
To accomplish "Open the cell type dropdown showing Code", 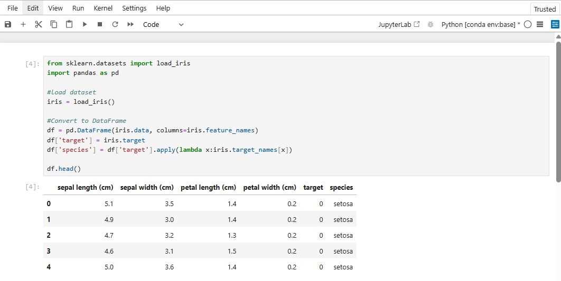I will 163,24.
